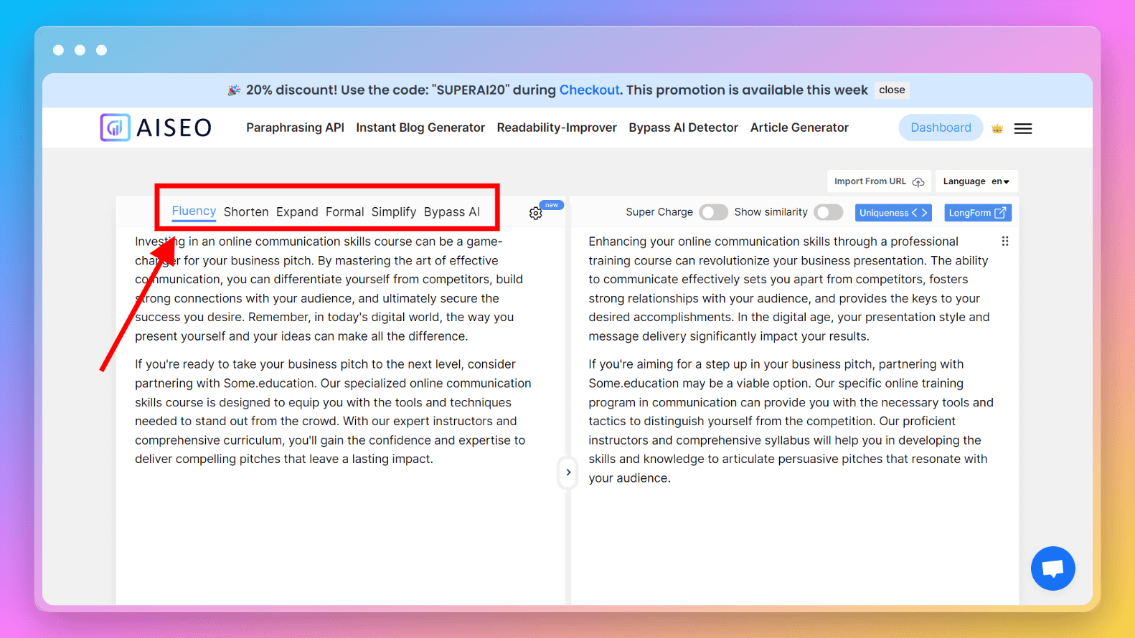Switch to Bypass AI mode tab
The width and height of the screenshot is (1135, 638).
pyautogui.click(x=451, y=212)
